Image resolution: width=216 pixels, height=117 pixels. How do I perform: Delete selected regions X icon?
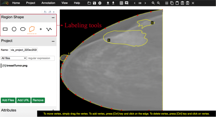click(x=193, y=3)
